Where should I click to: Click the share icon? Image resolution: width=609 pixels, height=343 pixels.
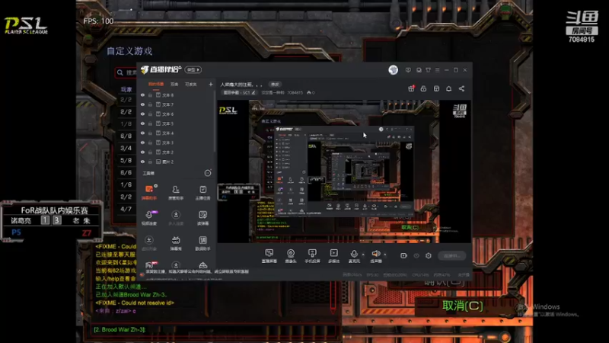[461, 88]
